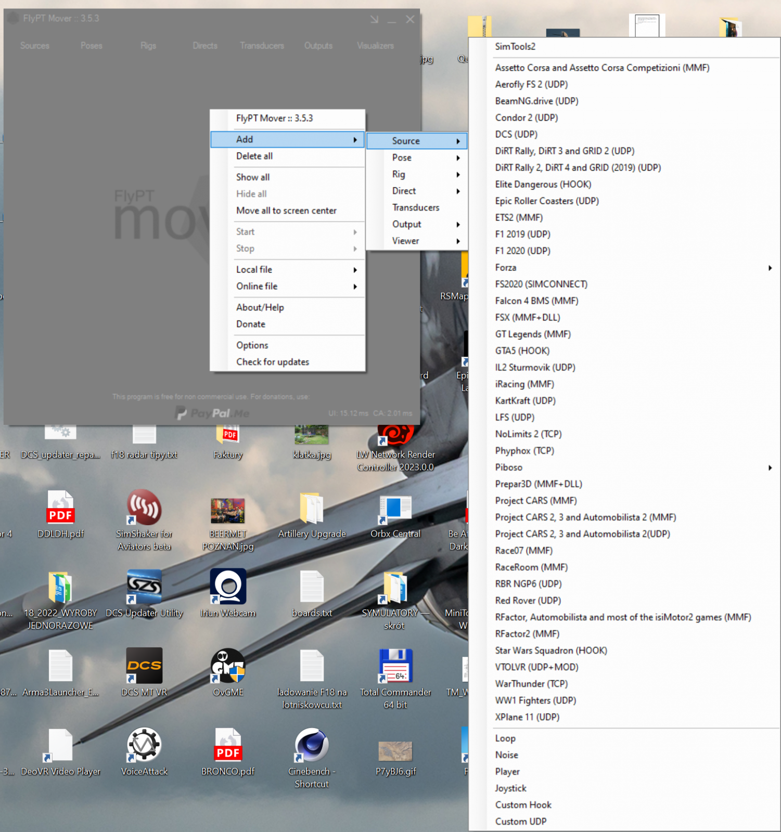Viewport: 781px width, 832px height.
Task: Open the Artillery Upgrade folder
Action: click(312, 508)
